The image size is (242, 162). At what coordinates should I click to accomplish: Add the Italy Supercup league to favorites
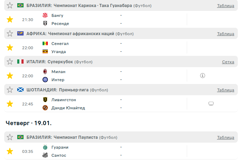click(10, 62)
